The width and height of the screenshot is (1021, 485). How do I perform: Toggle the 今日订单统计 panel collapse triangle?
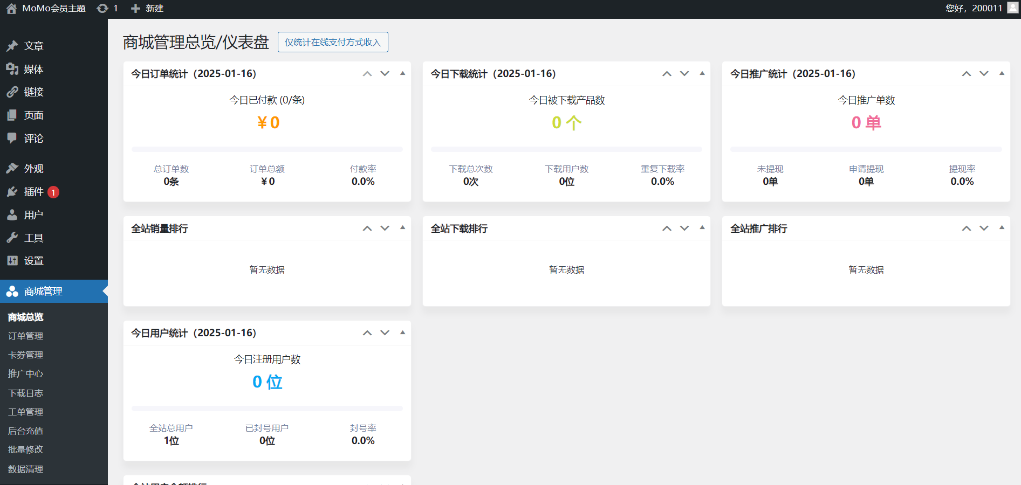tap(402, 73)
